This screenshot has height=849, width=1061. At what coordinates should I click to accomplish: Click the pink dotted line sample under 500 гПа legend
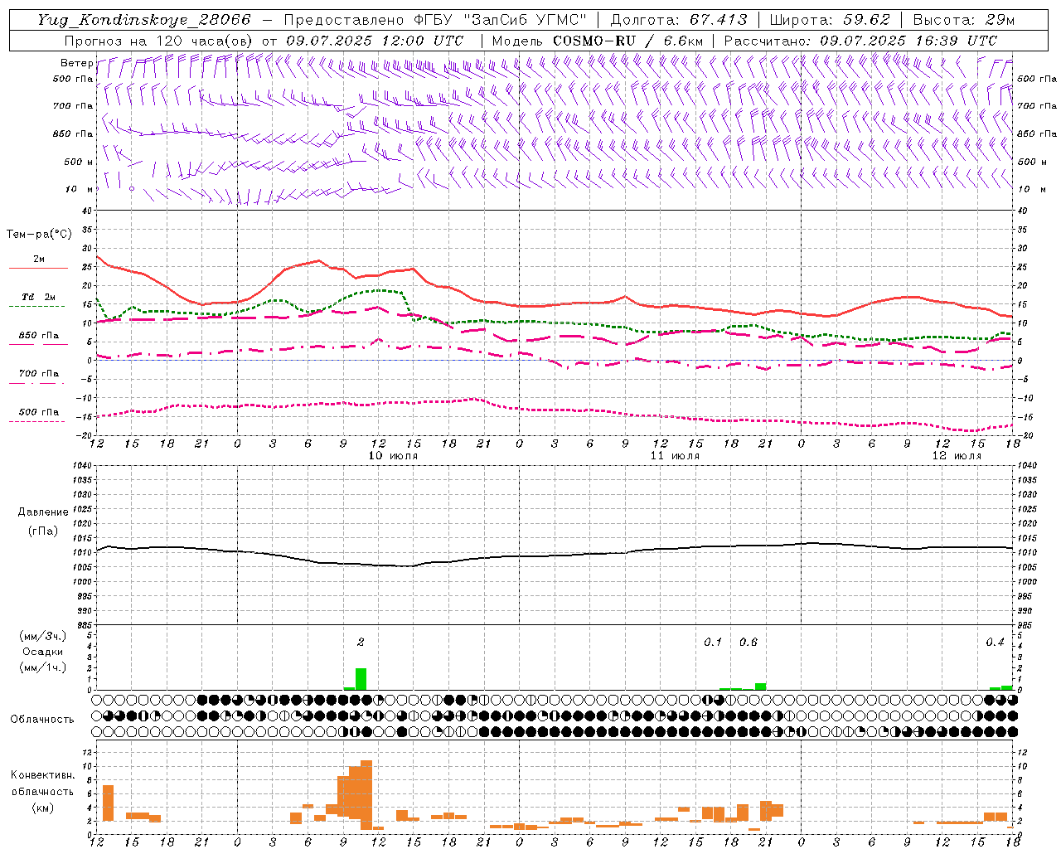[x=37, y=421]
